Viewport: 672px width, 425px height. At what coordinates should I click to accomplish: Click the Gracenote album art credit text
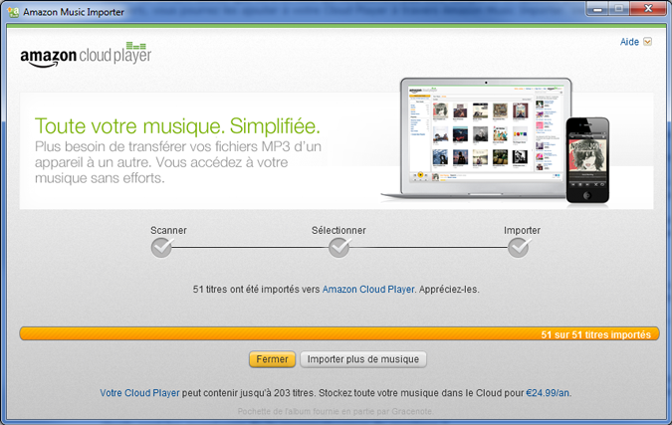coord(336,411)
